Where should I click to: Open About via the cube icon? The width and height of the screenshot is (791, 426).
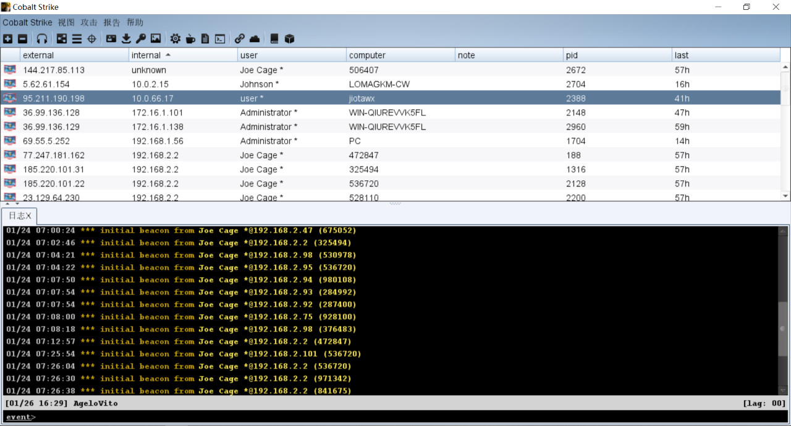[289, 39]
